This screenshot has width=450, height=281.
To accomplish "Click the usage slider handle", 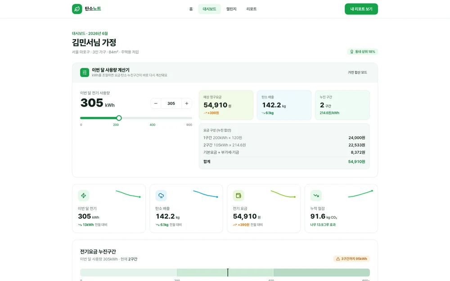I will [x=119, y=118].
